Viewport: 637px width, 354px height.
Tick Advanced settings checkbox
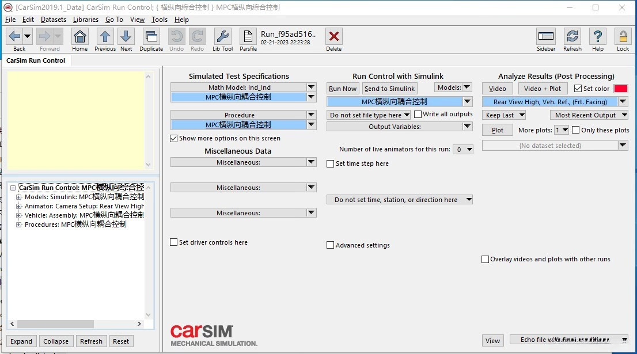pos(330,245)
